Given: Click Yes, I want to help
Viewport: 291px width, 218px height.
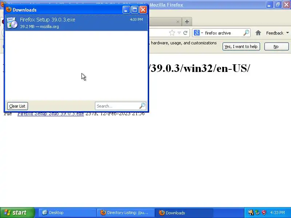Looking at the screenshot, I should tap(241, 47).
